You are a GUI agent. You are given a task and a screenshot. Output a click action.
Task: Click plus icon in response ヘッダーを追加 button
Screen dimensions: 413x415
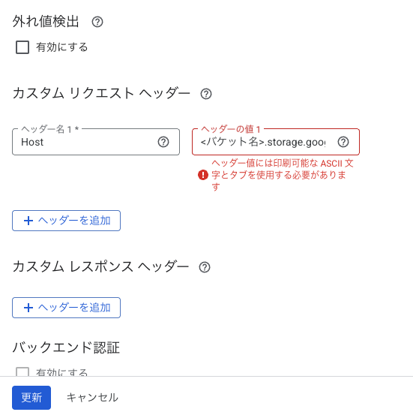pyautogui.click(x=28, y=308)
